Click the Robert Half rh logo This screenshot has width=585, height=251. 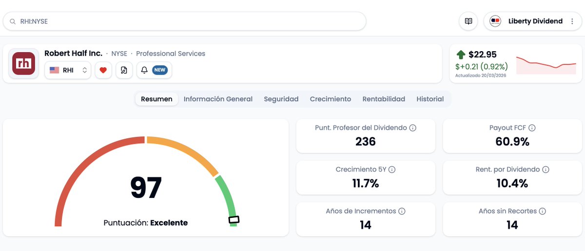24,64
